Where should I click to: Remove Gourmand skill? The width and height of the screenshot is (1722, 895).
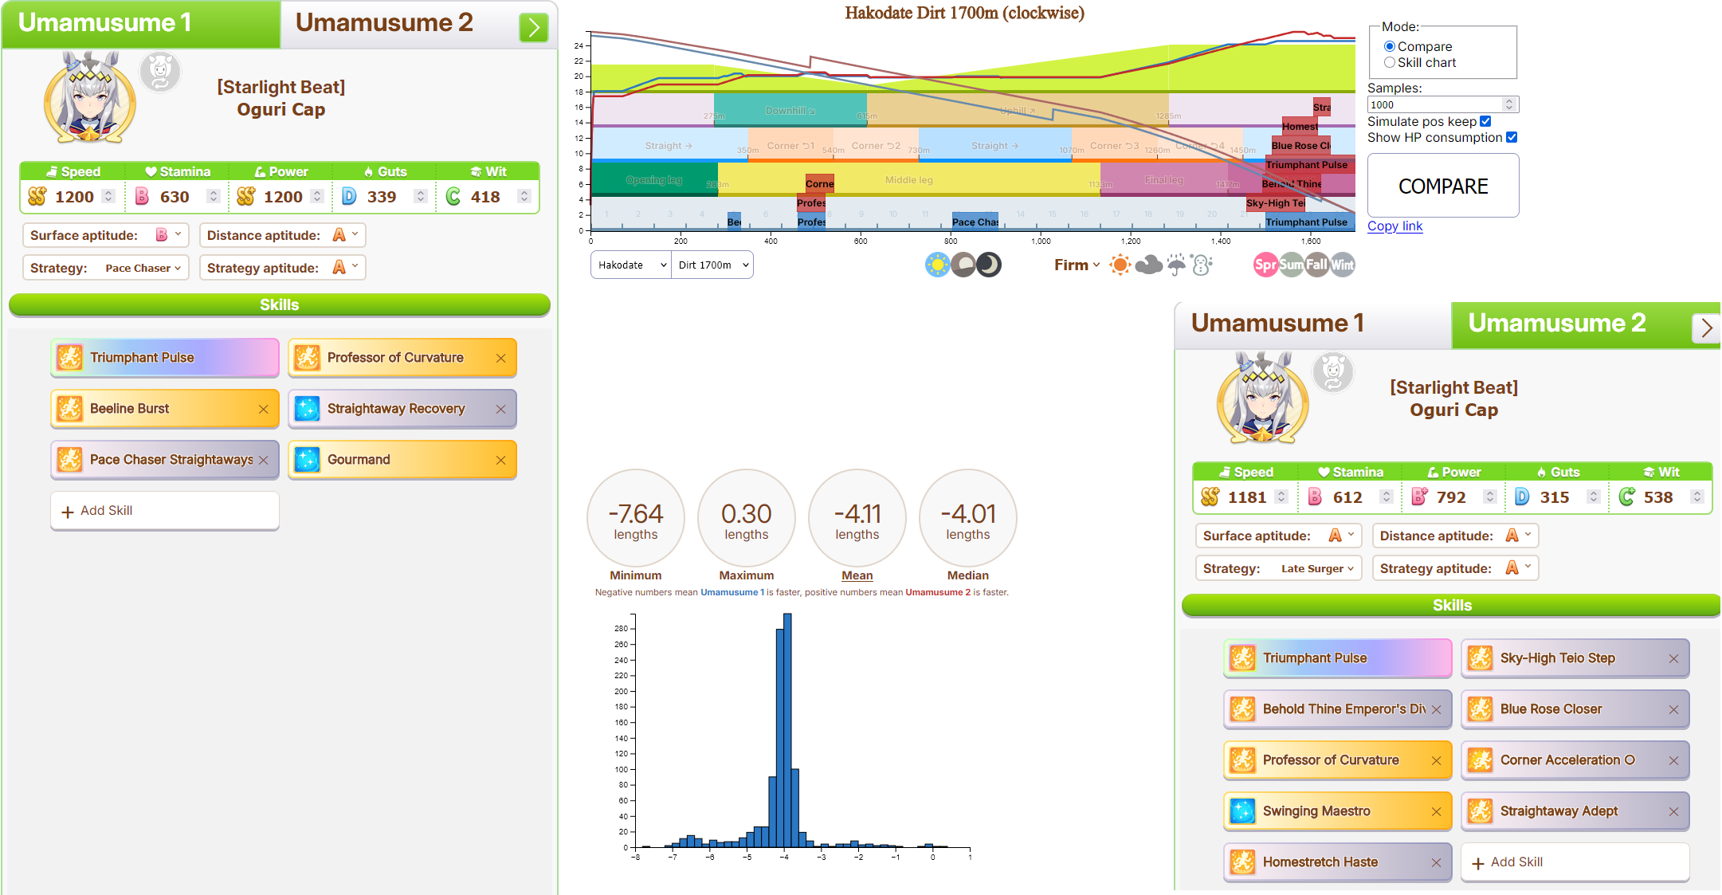[500, 460]
